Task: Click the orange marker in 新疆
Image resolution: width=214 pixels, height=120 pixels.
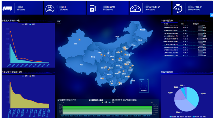Action: click(79, 40)
